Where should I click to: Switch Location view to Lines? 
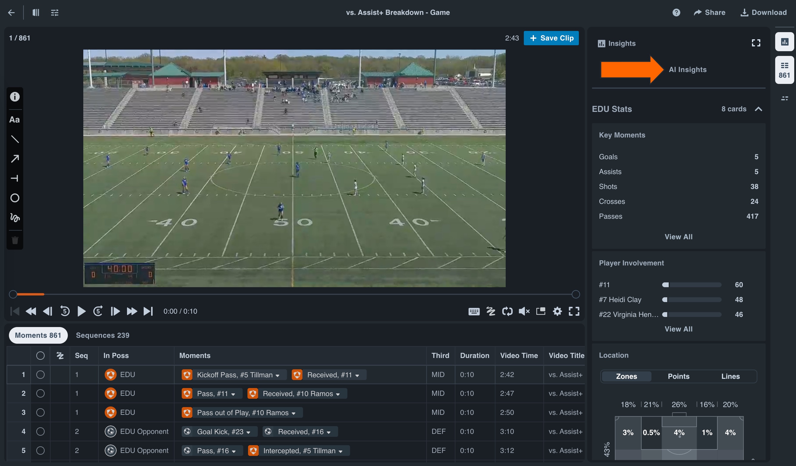pos(730,376)
